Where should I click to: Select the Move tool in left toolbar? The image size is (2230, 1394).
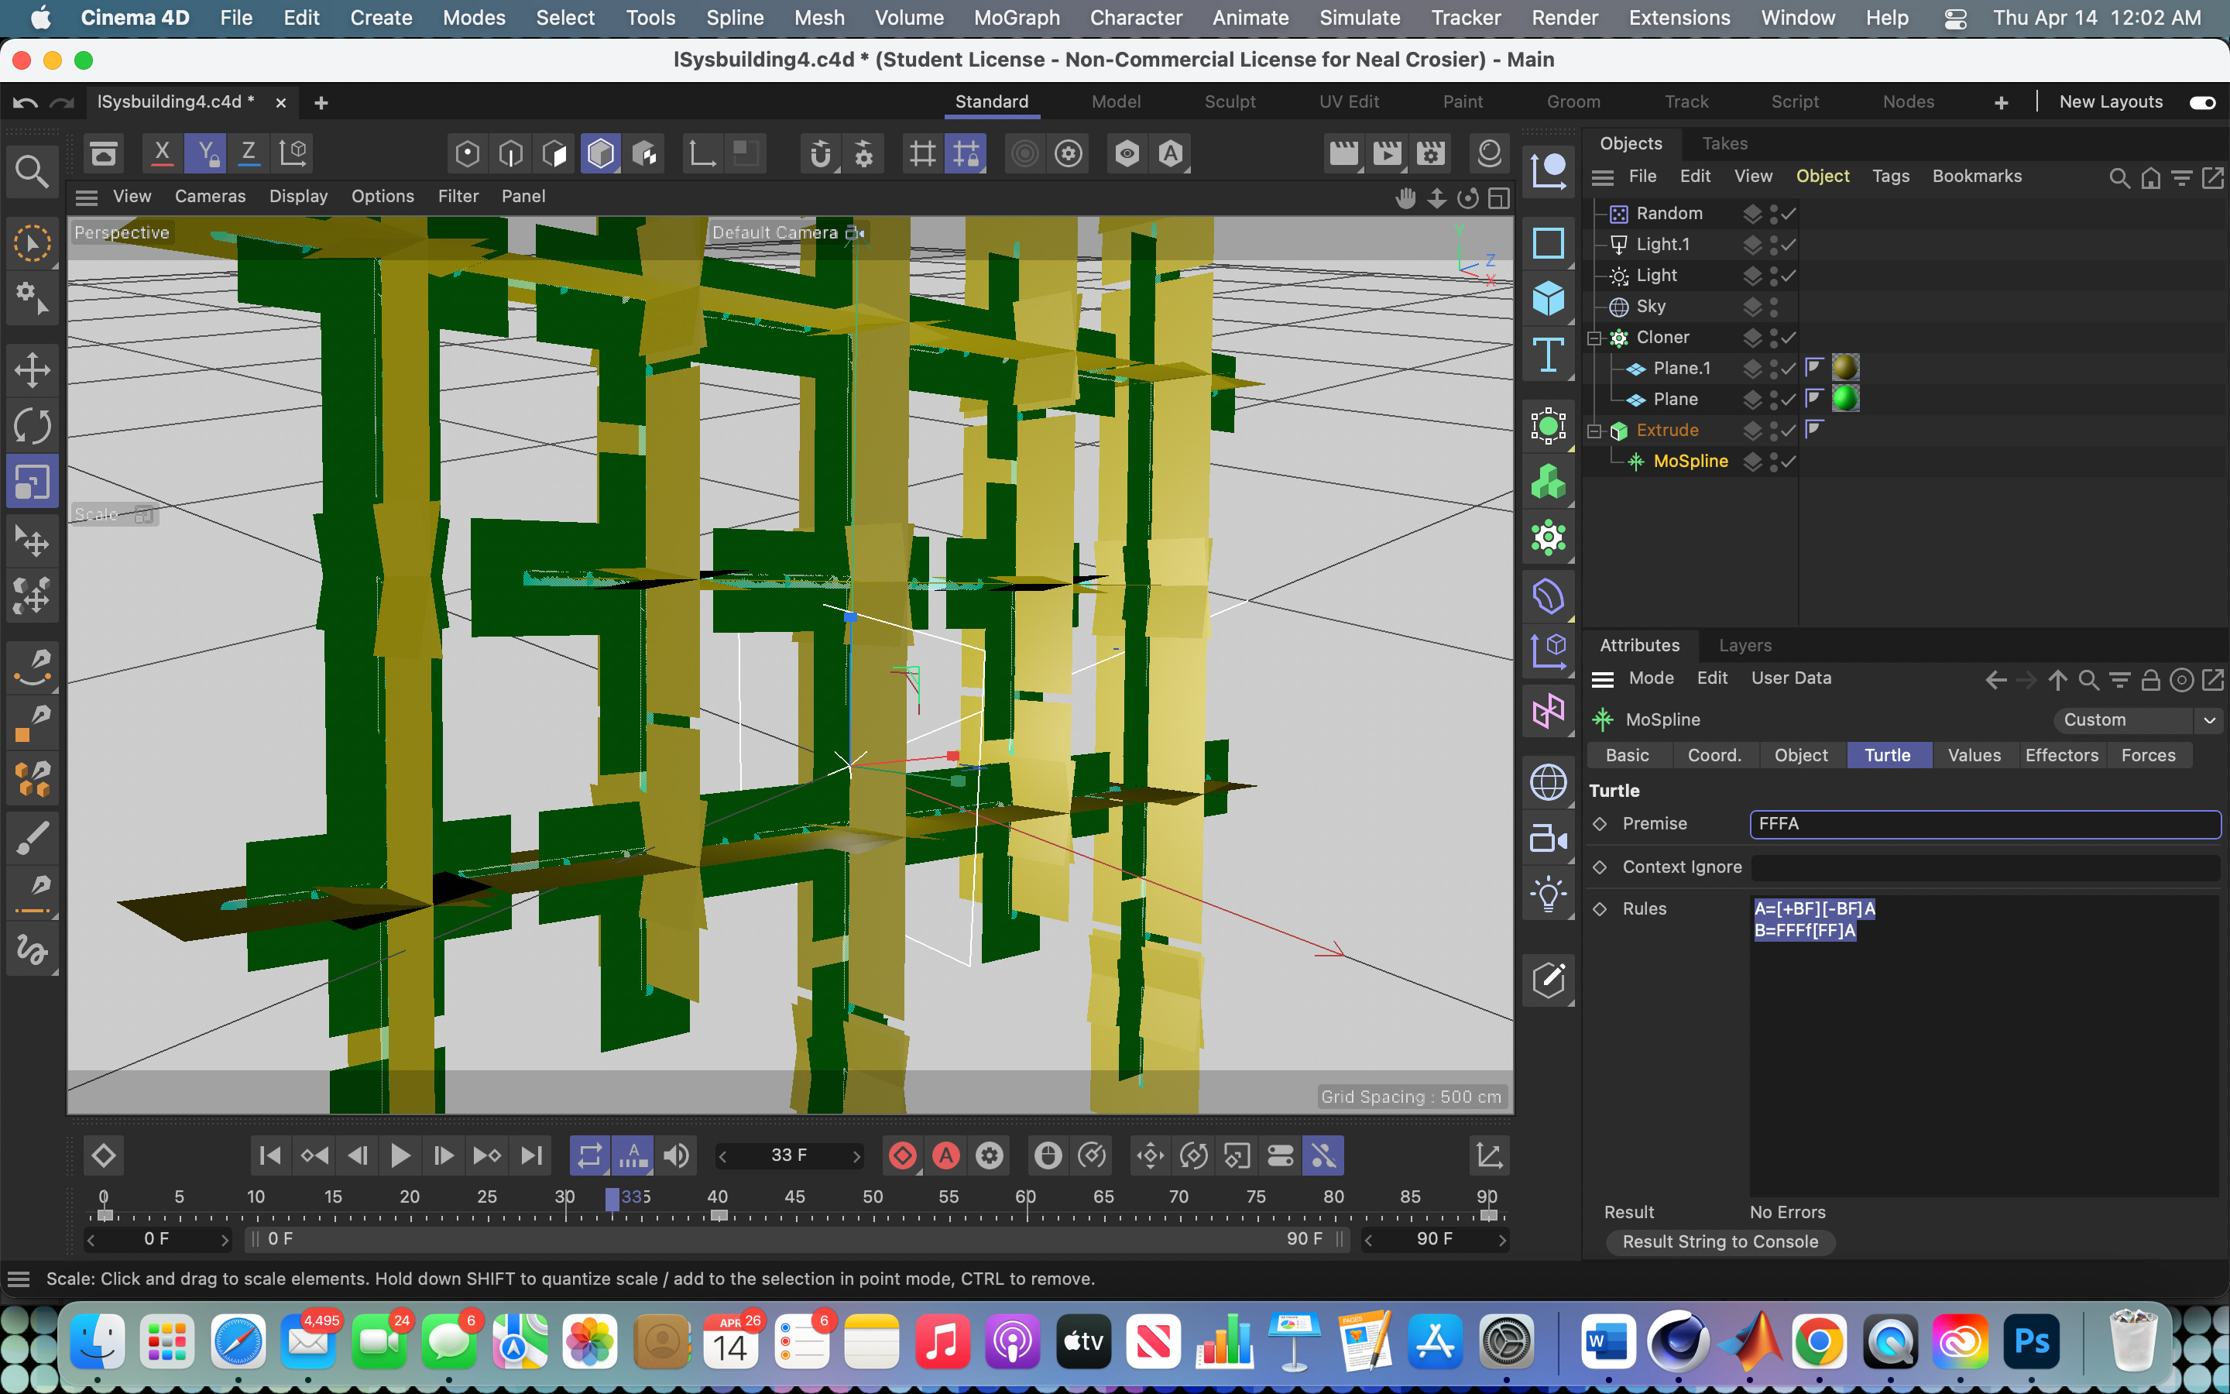33,371
